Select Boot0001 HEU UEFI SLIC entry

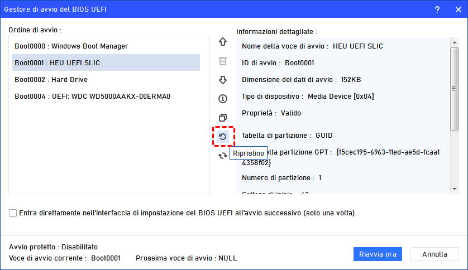pos(58,63)
